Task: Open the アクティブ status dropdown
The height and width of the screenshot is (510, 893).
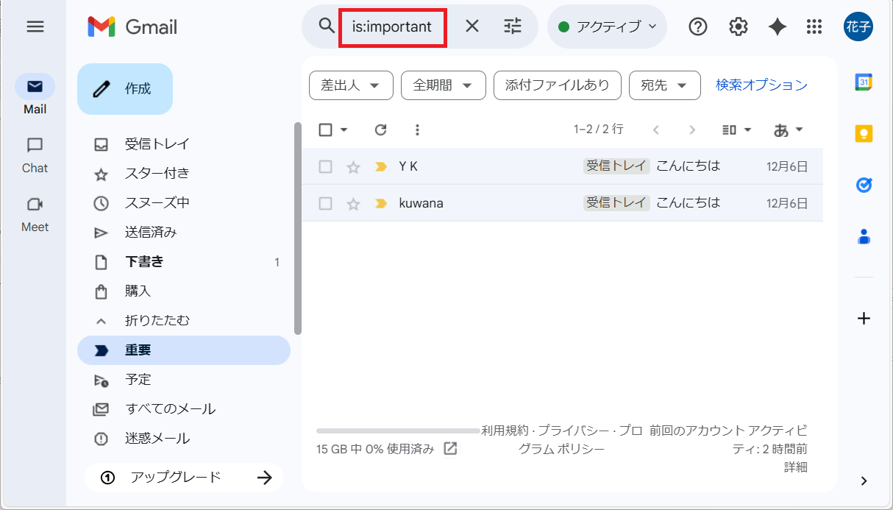Action: click(x=607, y=26)
